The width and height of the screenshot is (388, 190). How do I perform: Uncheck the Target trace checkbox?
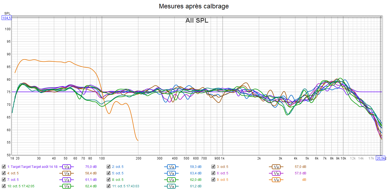[x=4, y=167]
